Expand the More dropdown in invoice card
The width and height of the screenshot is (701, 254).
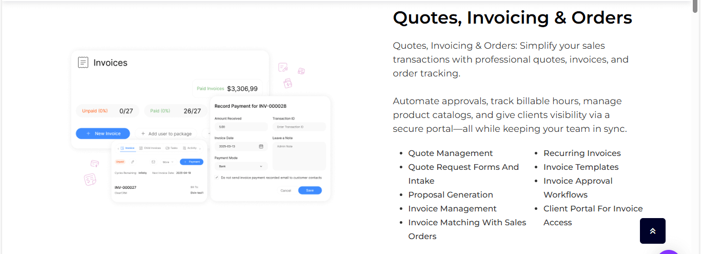[168, 162]
